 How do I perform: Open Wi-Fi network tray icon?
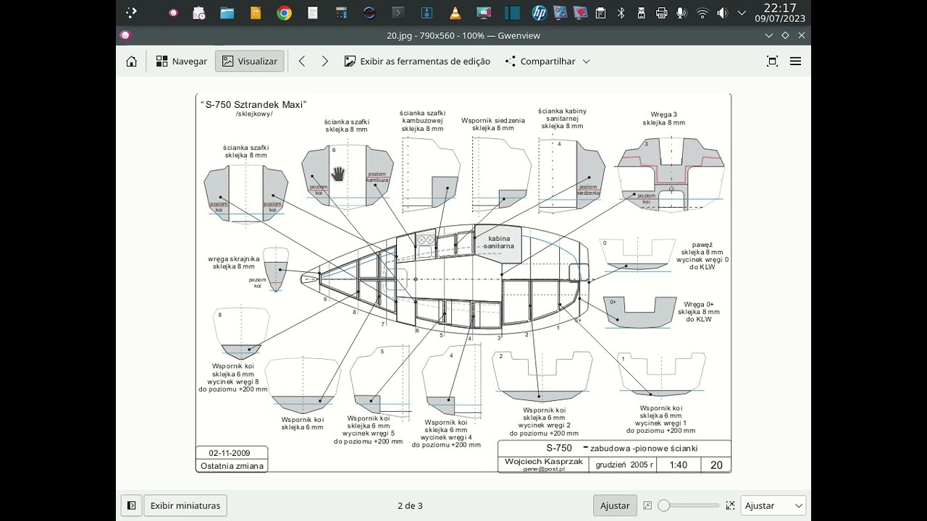(702, 13)
